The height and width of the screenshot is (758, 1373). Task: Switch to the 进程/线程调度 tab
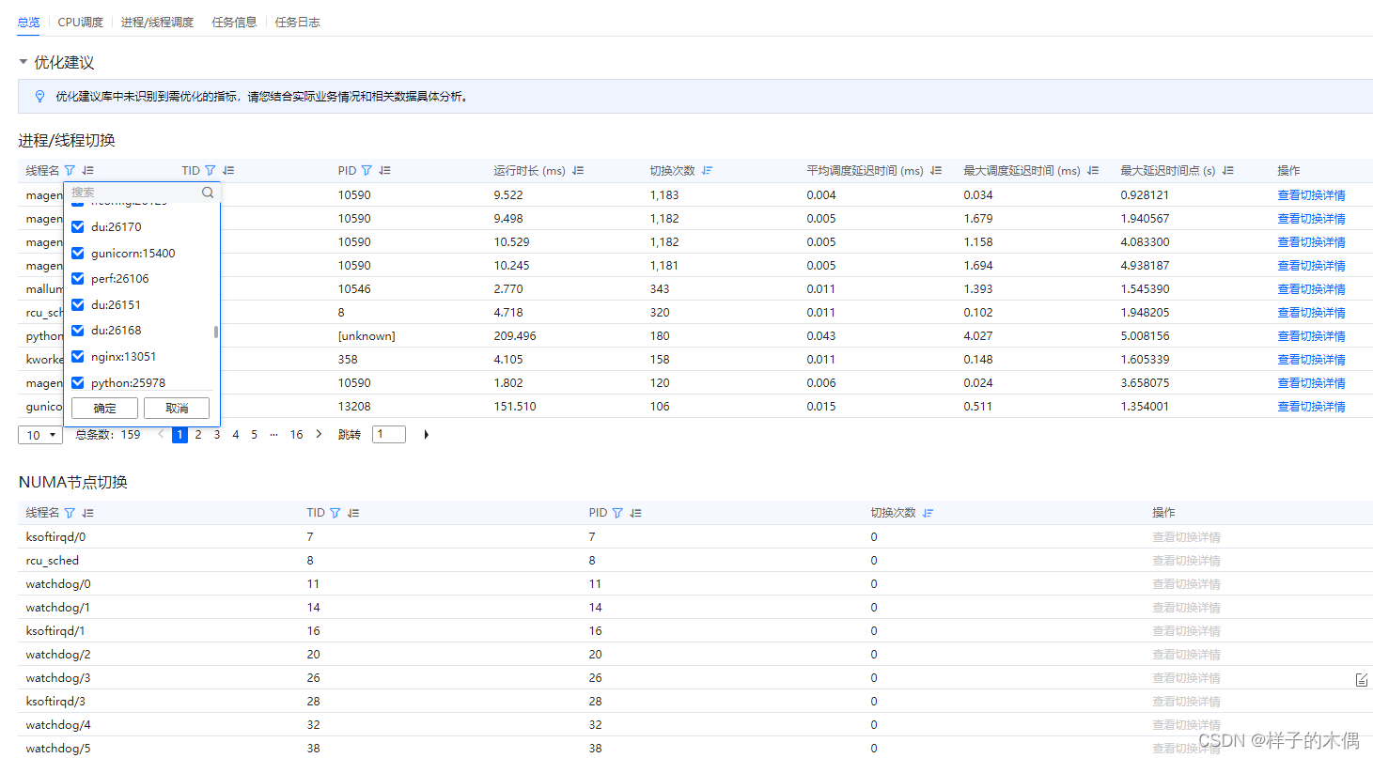157,23
